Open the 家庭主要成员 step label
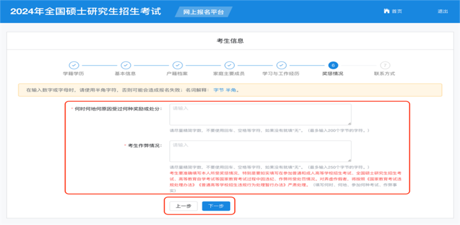460x225 pixels. [x=229, y=74]
